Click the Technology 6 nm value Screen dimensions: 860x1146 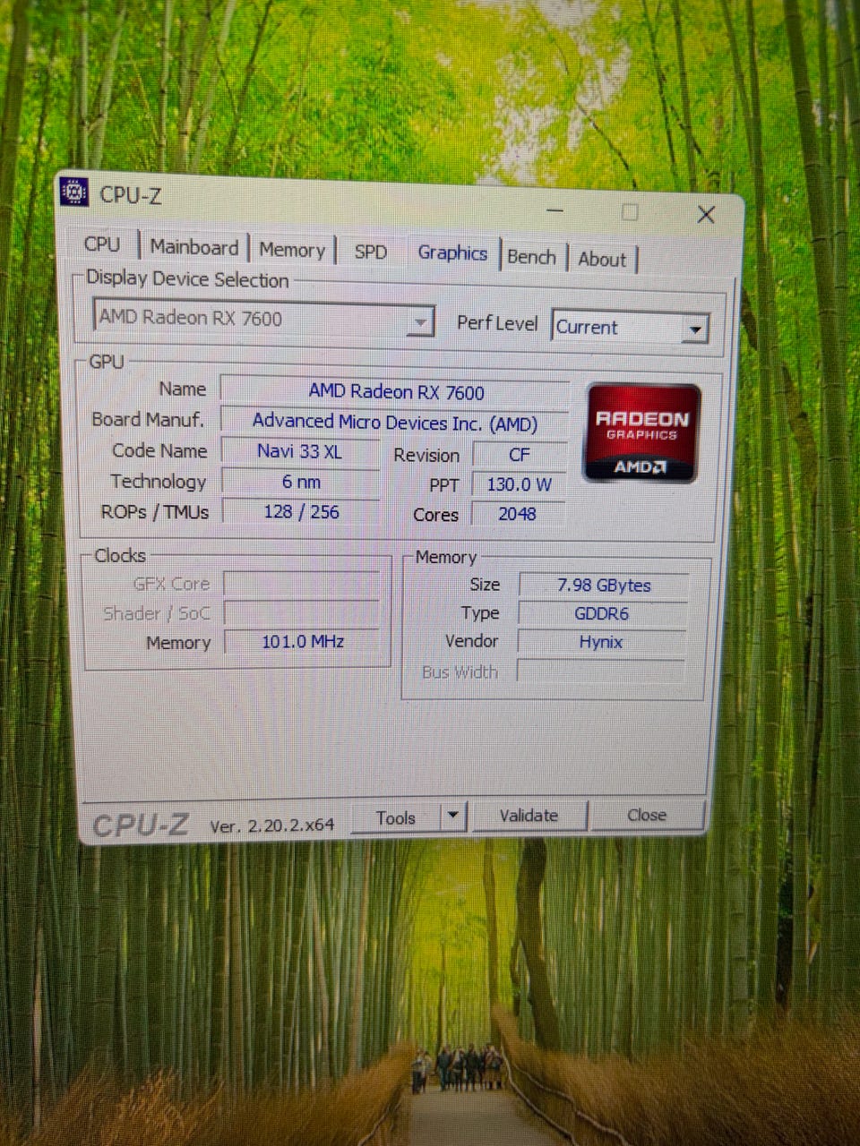coord(300,482)
